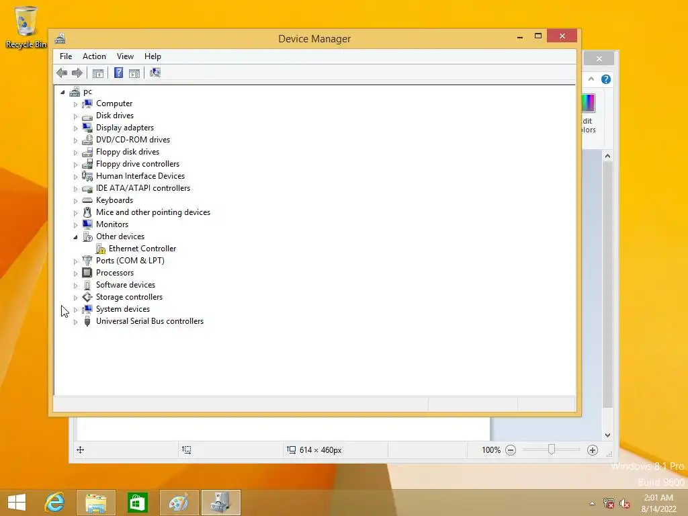Select the Human Interface Devices icon

click(87, 176)
